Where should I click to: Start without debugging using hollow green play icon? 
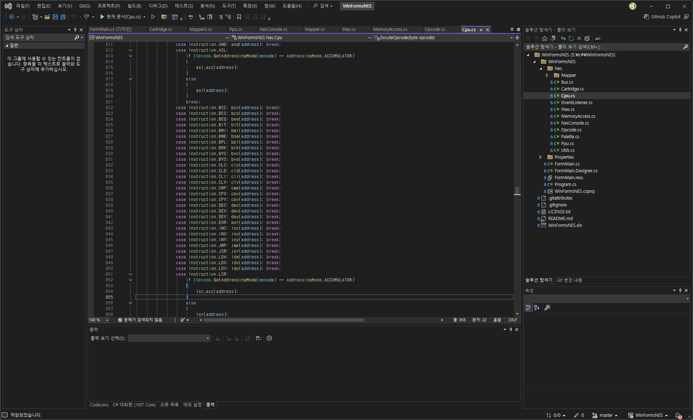point(153,17)
